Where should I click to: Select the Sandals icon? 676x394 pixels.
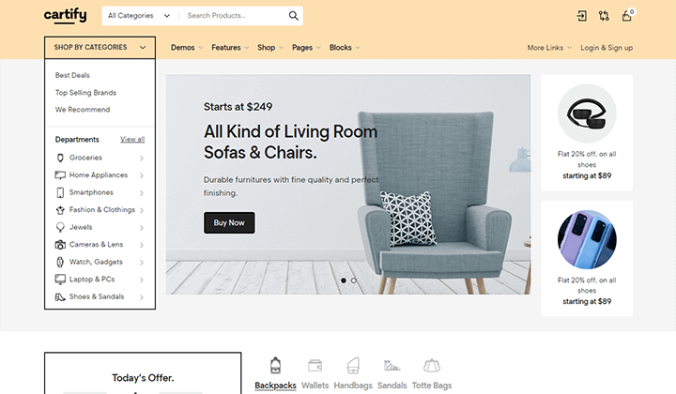392,366
